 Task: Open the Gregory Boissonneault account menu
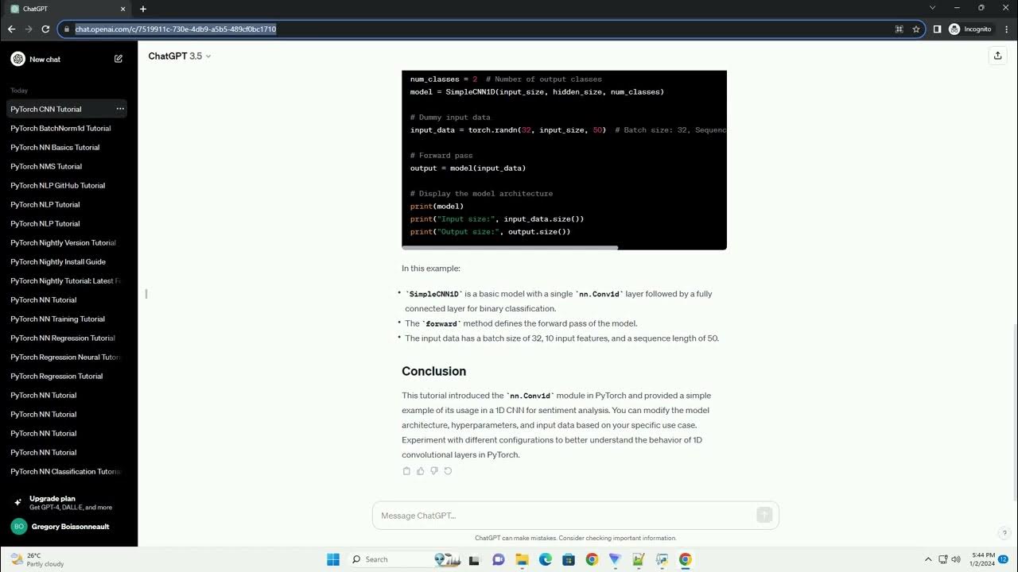click(x=68, y=527)
